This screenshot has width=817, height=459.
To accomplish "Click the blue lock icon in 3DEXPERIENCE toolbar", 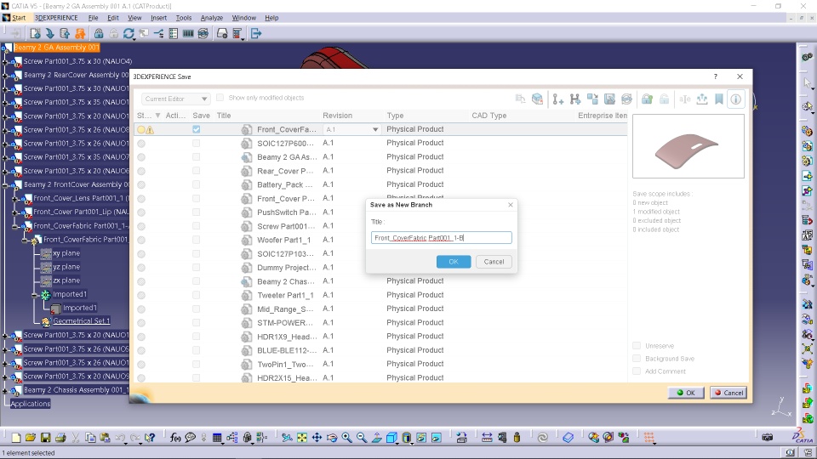I will tap(99, 34).
